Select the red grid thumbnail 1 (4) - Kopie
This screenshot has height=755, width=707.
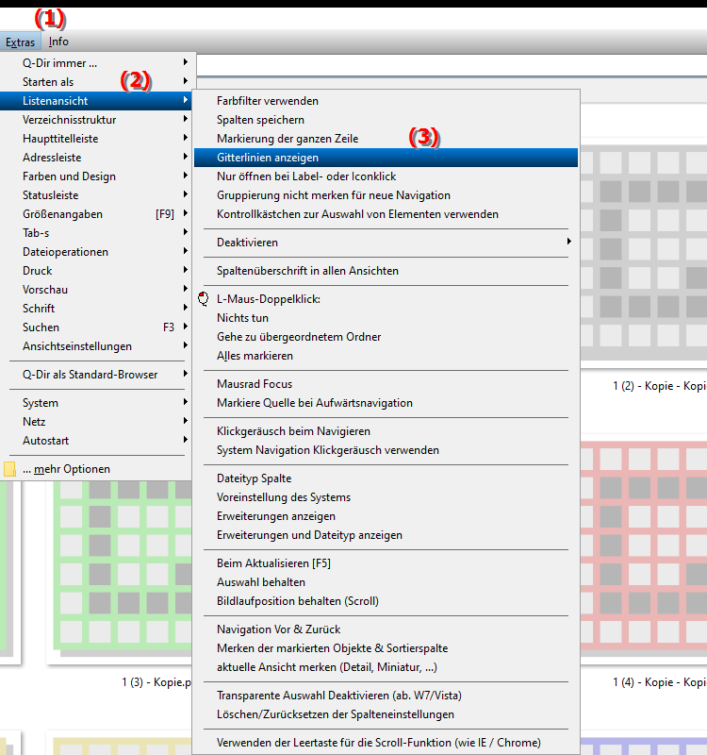(x=644, y=549)
